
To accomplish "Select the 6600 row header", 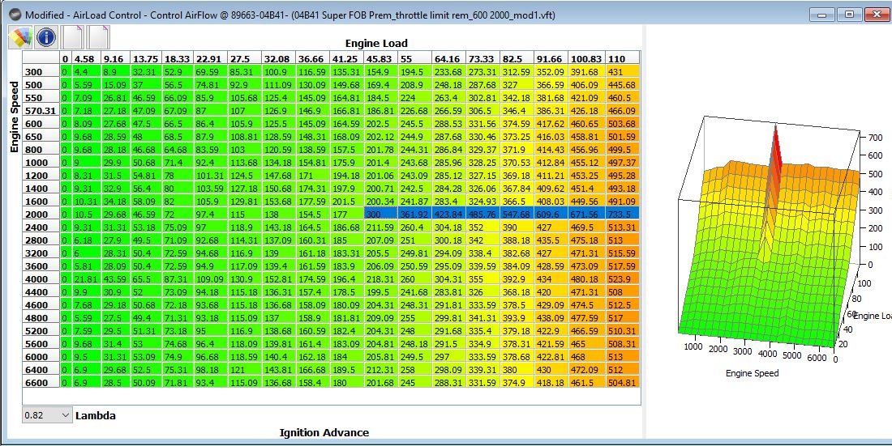I will pyautogui.click(x=41, y=383).
